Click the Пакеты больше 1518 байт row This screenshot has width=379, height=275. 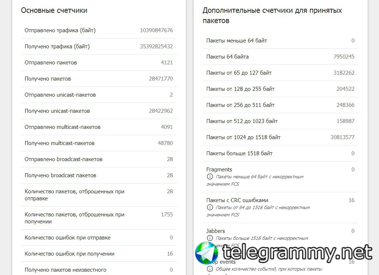tap(280, 153)
